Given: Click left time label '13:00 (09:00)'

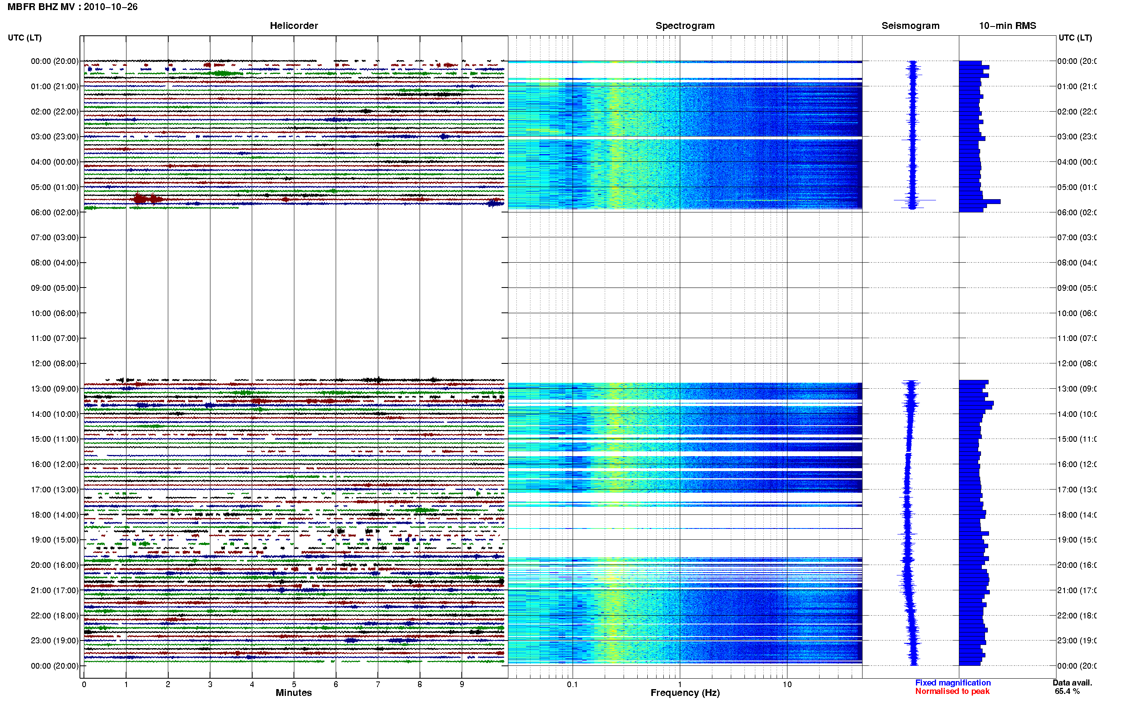Looking at the screenshot, I should tap(55, 389).
